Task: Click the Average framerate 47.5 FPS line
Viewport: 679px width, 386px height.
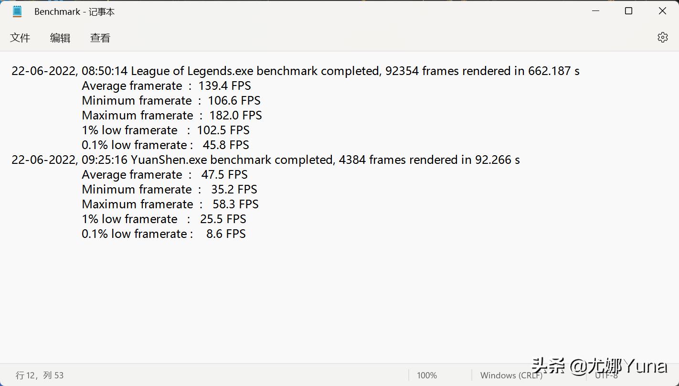Action: pos(165,175)
